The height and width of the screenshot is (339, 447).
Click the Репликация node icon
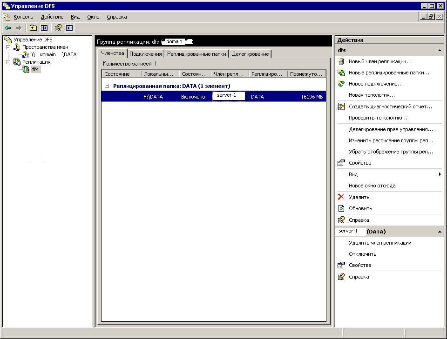17,62
